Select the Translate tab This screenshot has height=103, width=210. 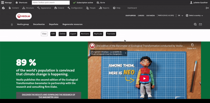[111, 34]
